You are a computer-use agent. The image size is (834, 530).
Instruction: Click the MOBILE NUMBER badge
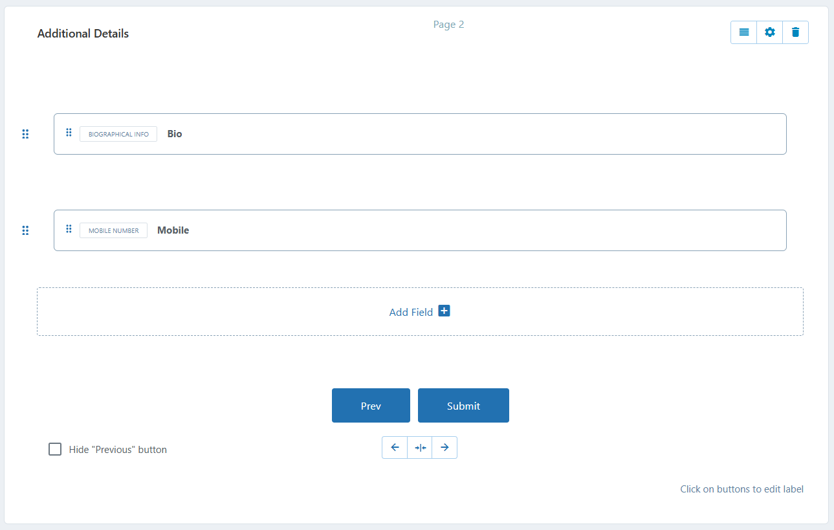(113, 230)
